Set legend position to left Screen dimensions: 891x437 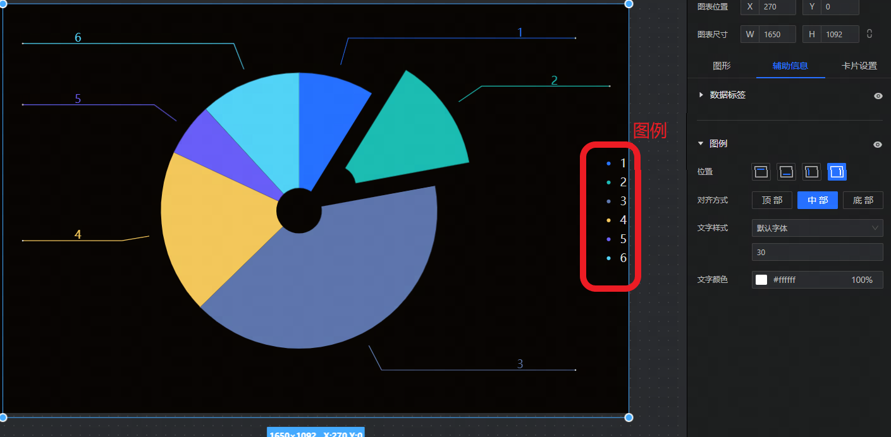pos(811,171)
